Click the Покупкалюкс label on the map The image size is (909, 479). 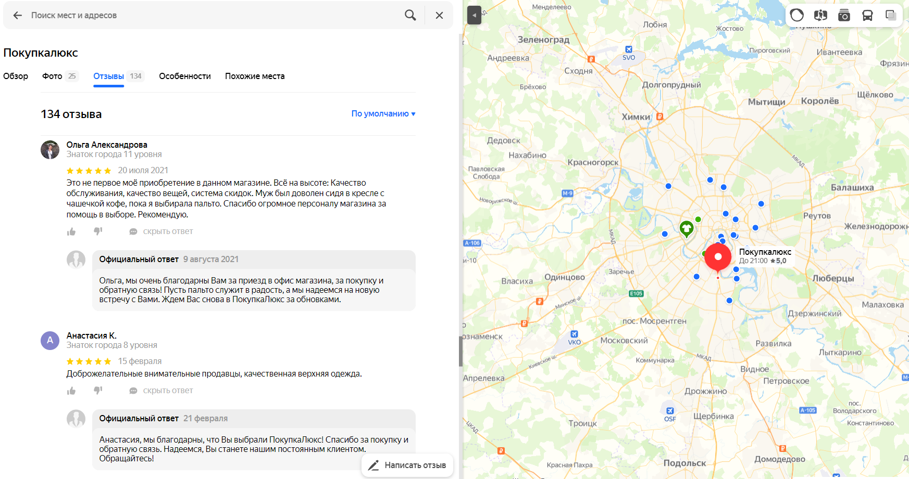(765, 252)
